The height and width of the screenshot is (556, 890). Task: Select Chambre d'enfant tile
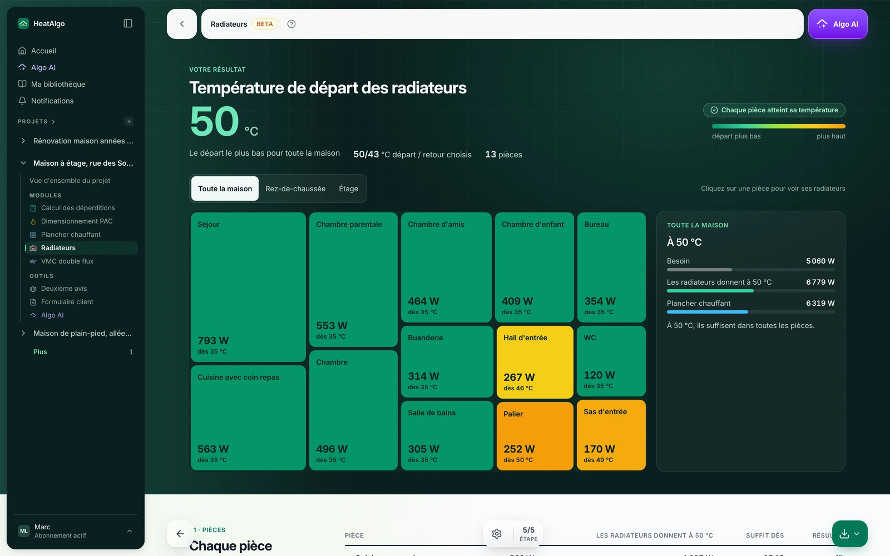tap(535, 267)
